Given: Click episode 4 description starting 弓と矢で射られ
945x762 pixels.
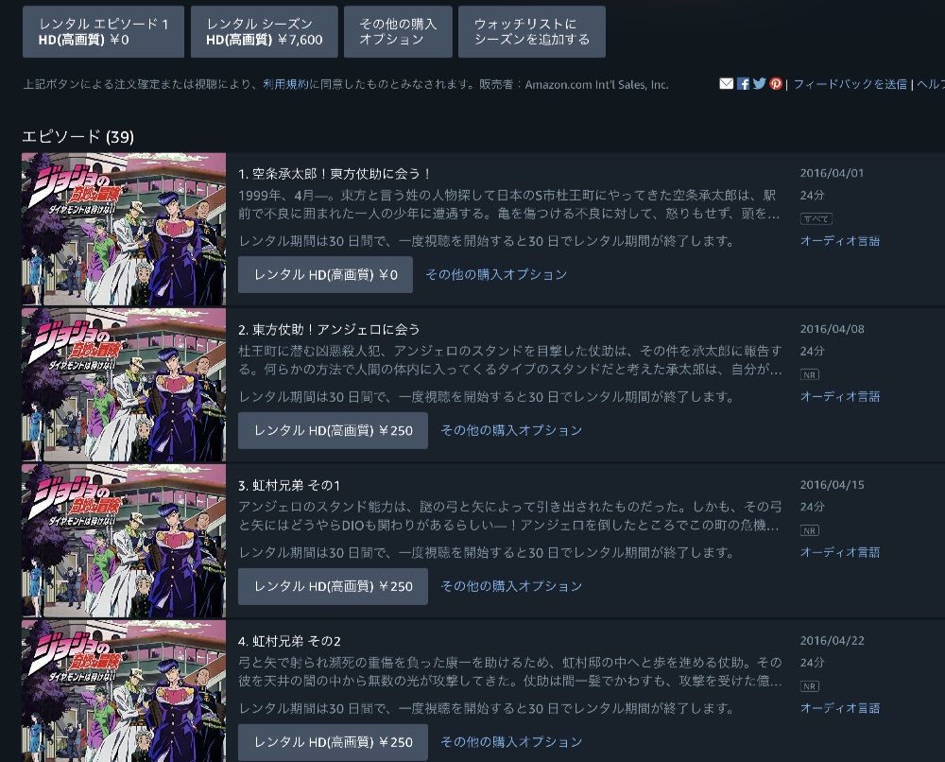Looking at the screenshot, I should point(510,671).
